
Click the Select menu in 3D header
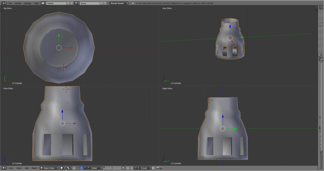tap(19, 168)
